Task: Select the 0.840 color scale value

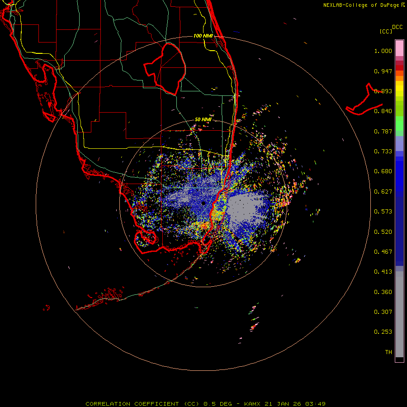Action: pos(383,111)
